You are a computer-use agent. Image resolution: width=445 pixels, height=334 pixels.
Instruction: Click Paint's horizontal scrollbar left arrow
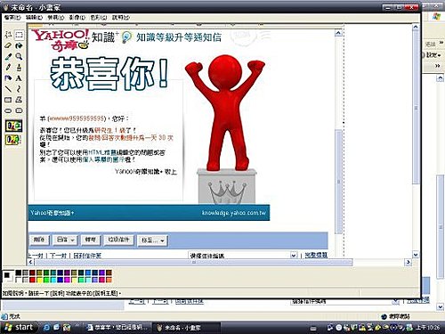tap(31, 262)
